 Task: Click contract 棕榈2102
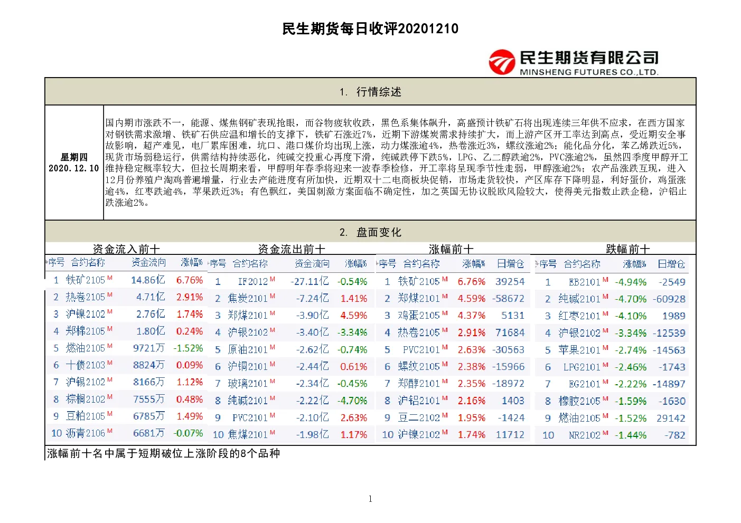click(x=85, y=399)
